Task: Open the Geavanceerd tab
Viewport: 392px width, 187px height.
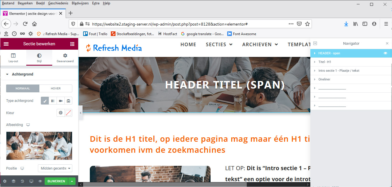Action: (65, 57)
